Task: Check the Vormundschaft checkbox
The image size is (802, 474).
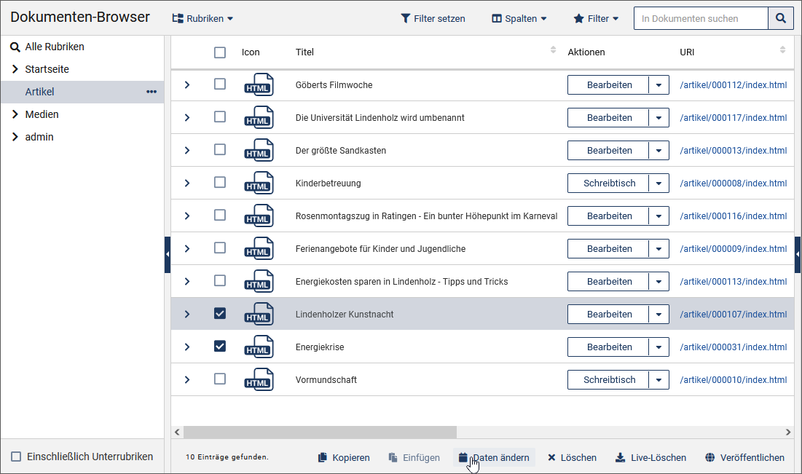Action: (220, 379)
